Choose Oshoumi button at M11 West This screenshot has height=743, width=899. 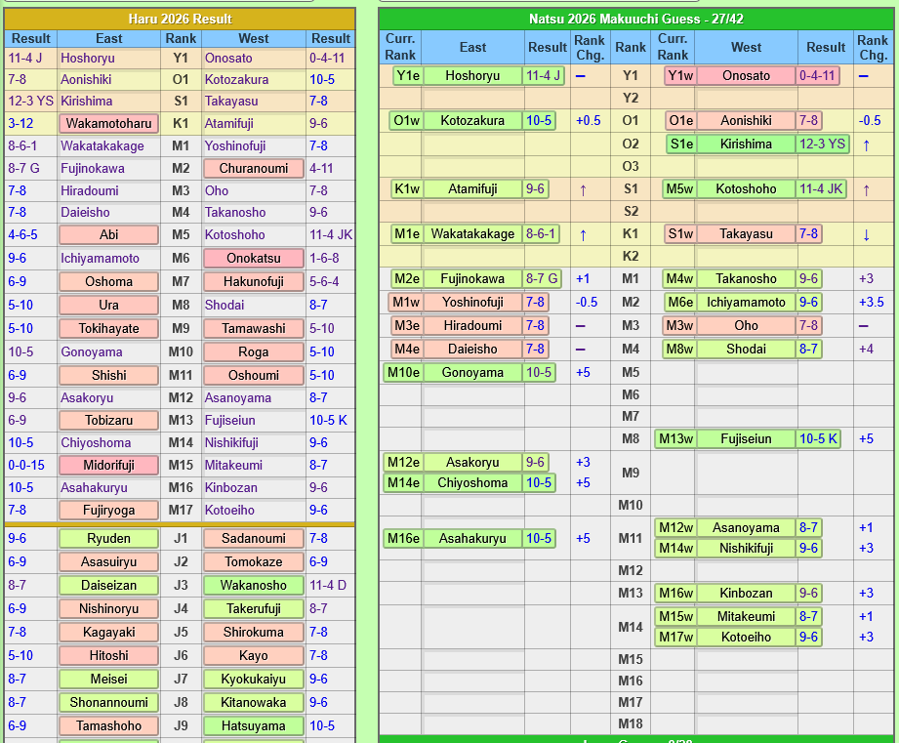pos(254,376)
